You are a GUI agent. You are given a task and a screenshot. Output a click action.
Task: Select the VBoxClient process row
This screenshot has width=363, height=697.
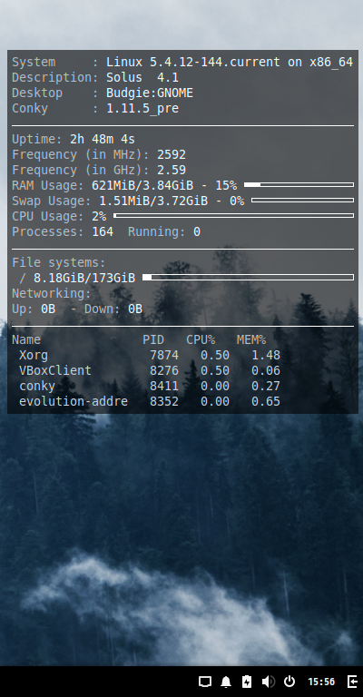[150, 370]
